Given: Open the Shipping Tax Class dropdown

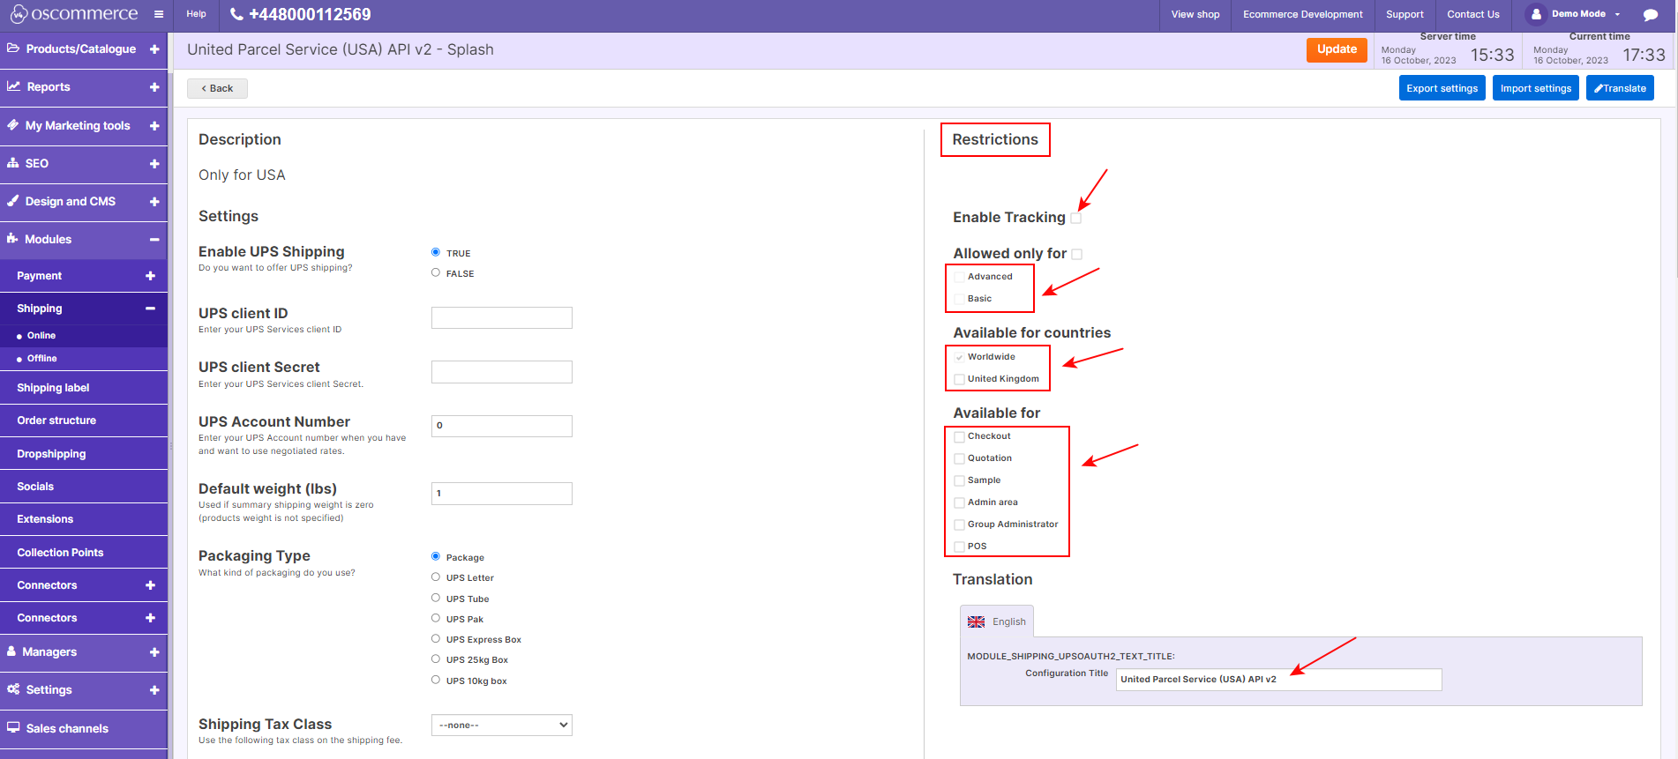Looking at the screenshot, I should tap(501, 725).
